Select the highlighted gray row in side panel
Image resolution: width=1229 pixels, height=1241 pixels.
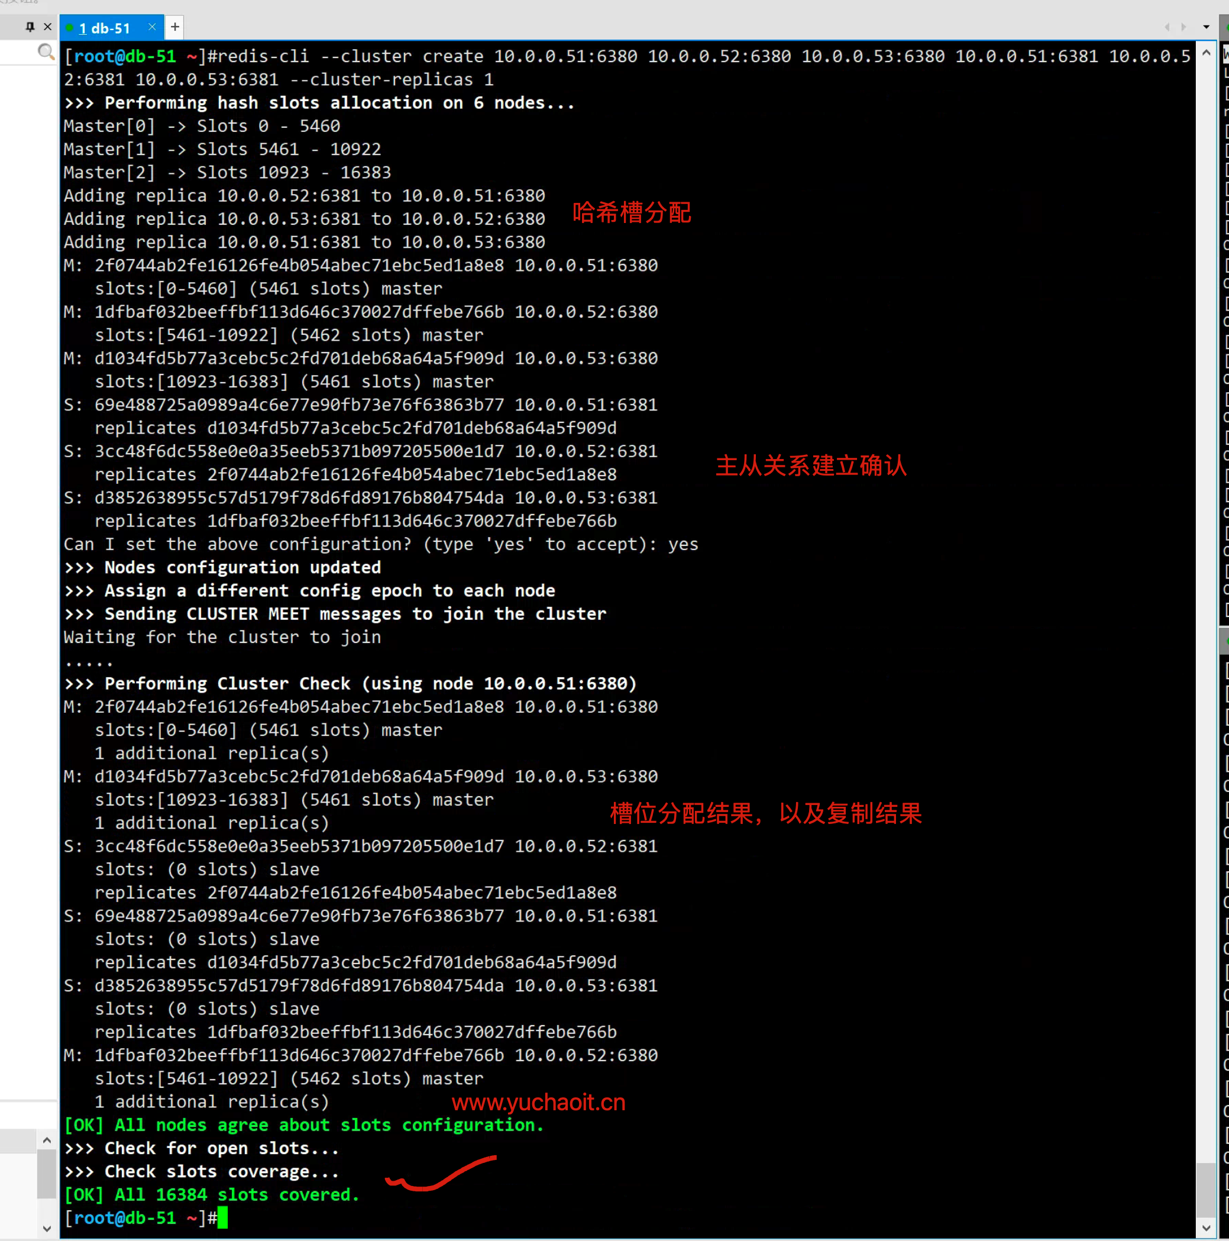[x=18, y=1141]
